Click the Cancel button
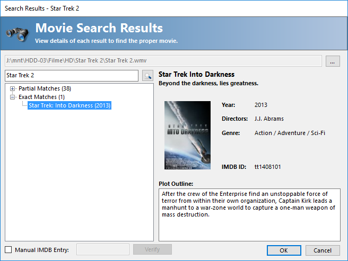Image resolution: width=348 pixels, height=261 pixels. [x=323, y=250]
